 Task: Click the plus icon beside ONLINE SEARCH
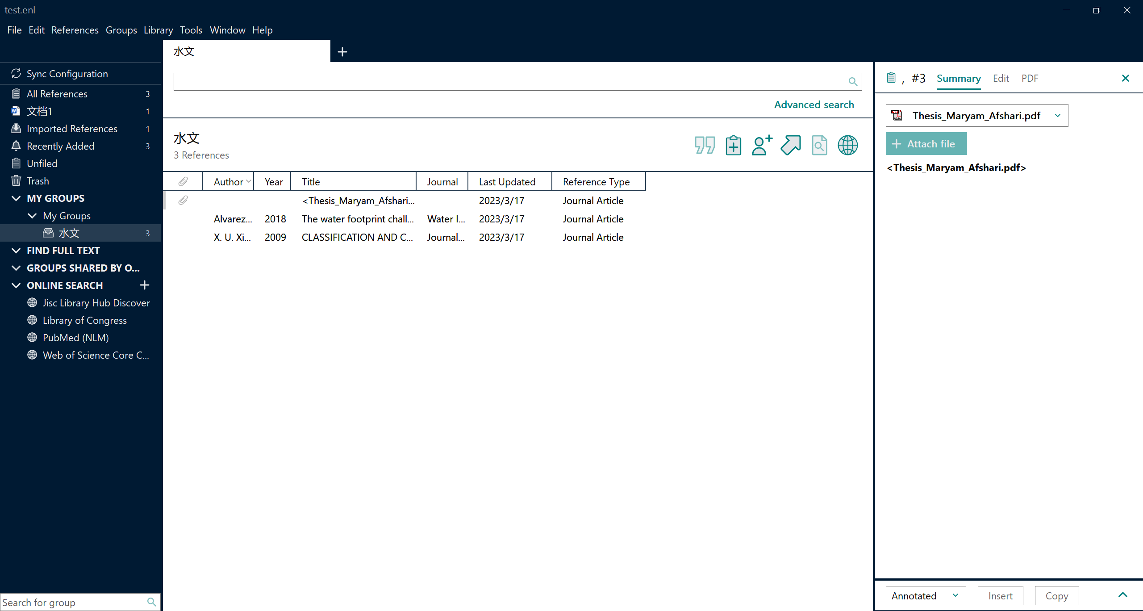point(145,285)
